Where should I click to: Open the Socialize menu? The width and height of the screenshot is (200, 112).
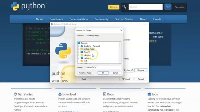point(179,7)
